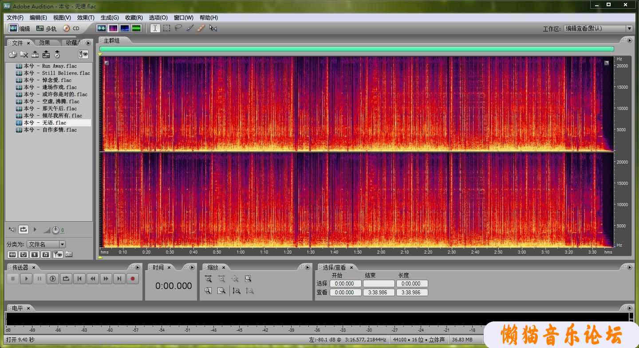Click Zoom Out Vertically icon
Viewport: 639px width, 348px height.
tap(250, 291)
